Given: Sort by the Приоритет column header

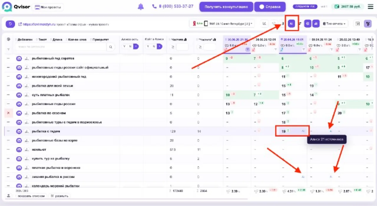Looking at the screenshot, I should point(100,39).
